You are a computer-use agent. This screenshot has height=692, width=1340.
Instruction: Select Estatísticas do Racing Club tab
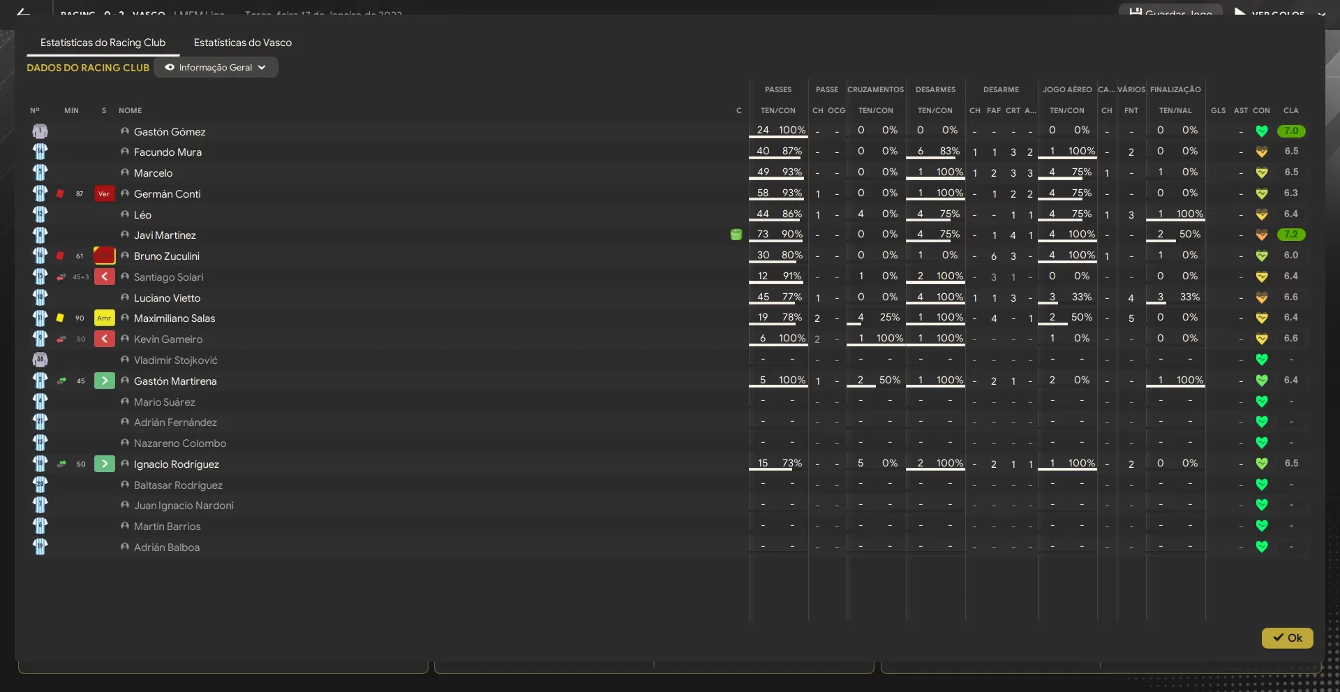tap(103, 43)
